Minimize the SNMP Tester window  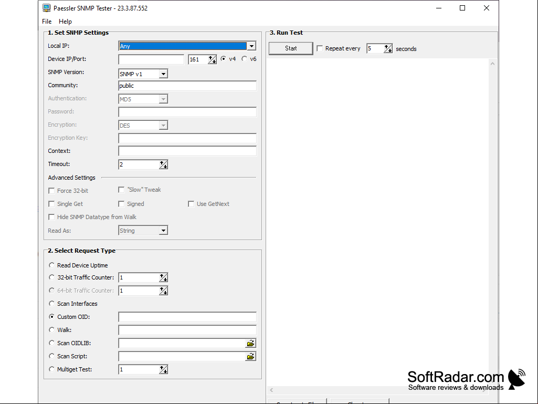[x=438, y=8]
